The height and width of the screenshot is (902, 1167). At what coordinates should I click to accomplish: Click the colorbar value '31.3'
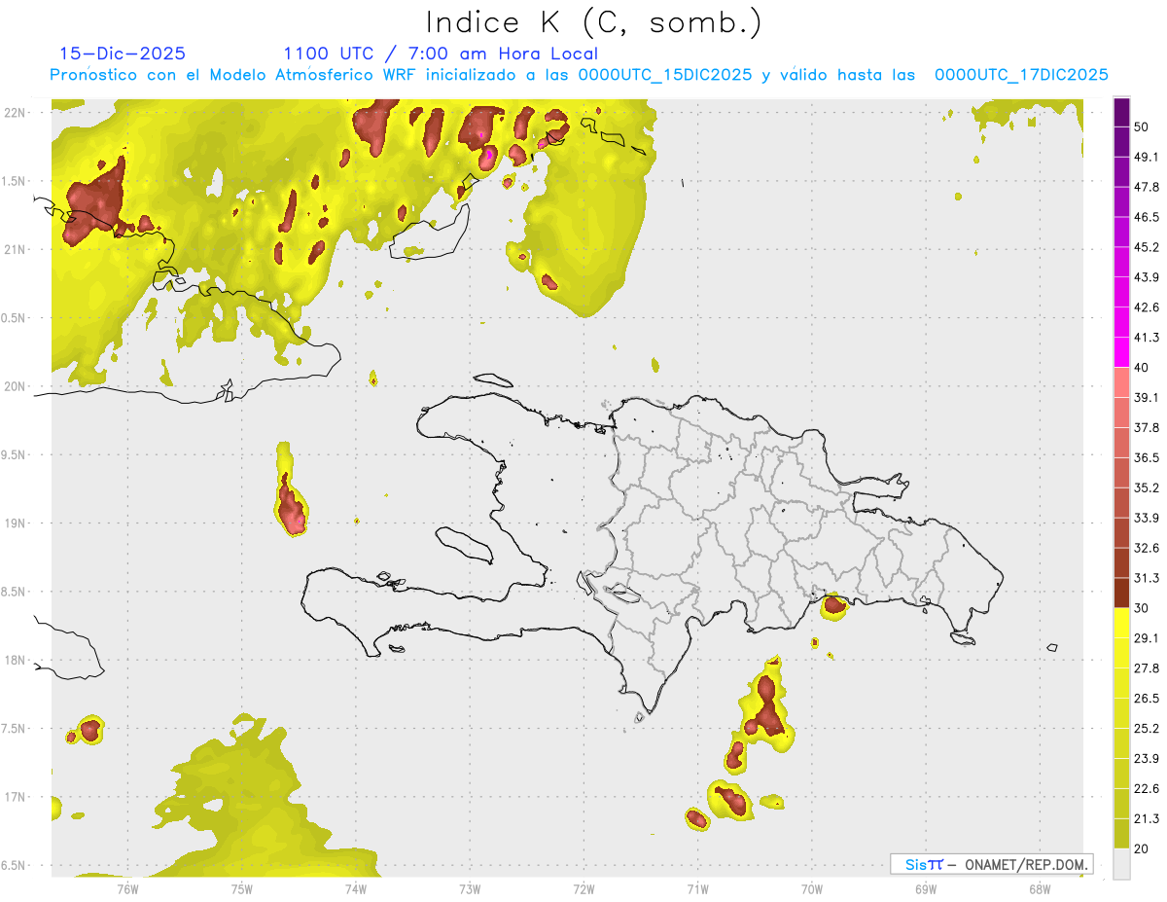tap(1146, 578)
